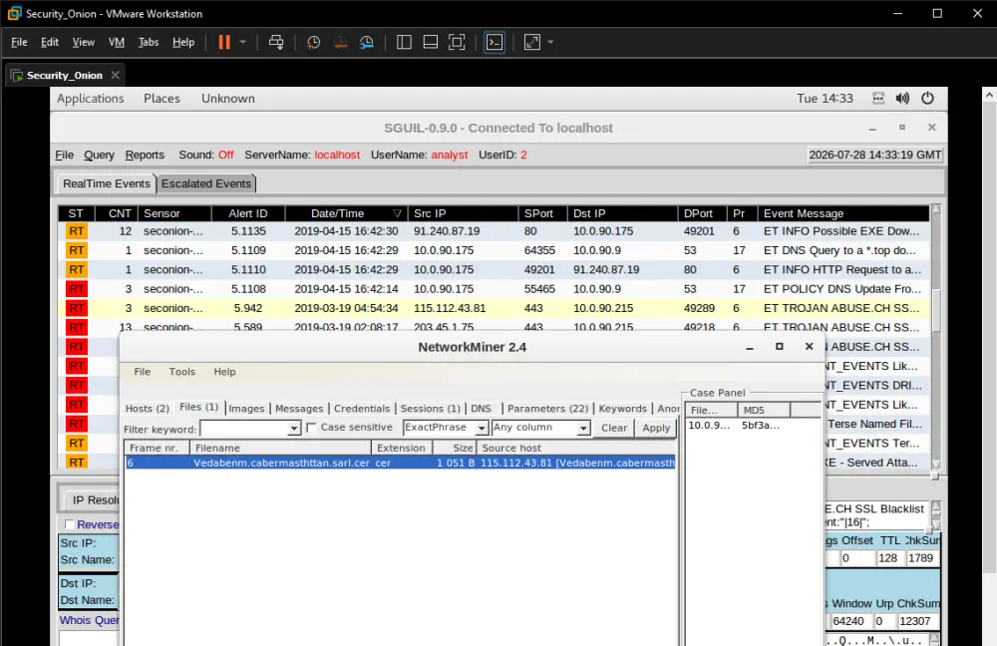The width and height of the screenshot is (997, 646).
Task: Click the volume speaker icon in top panel
Action: click(902, 98)
